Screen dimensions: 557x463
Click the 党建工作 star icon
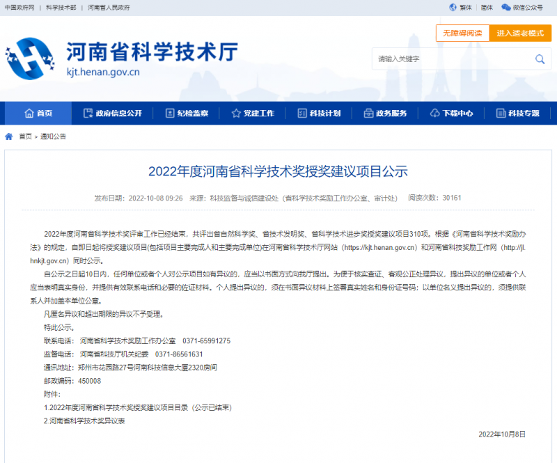[x=236, y=113]
